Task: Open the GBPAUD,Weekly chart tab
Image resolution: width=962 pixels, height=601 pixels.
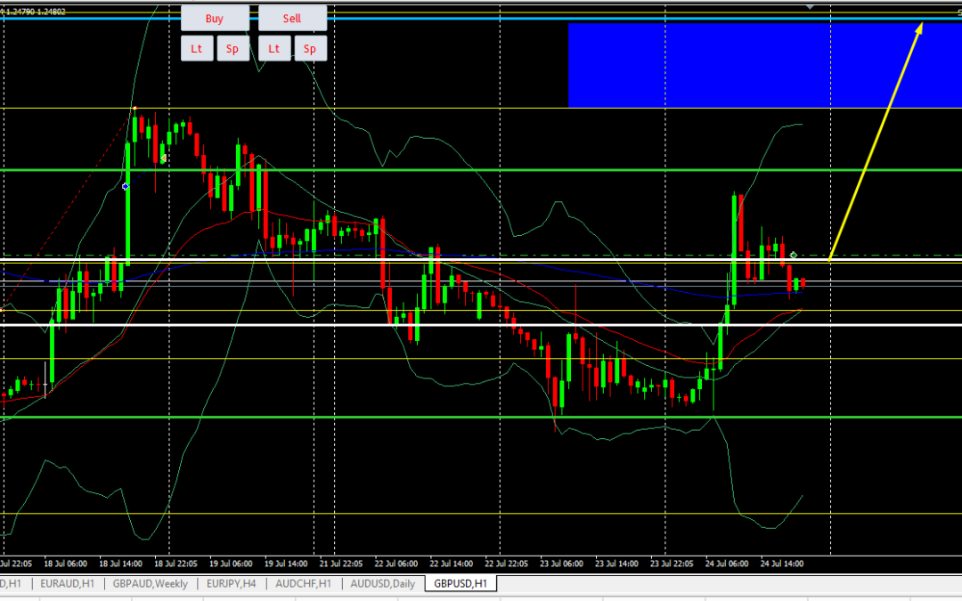Action: point(151,584)
